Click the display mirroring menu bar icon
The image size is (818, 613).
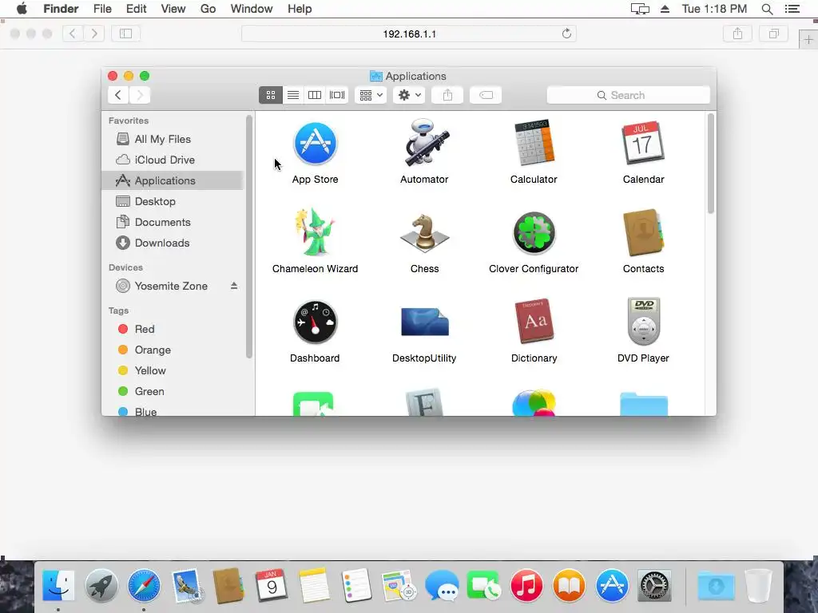pyautogui.click(x=640, y=9)
